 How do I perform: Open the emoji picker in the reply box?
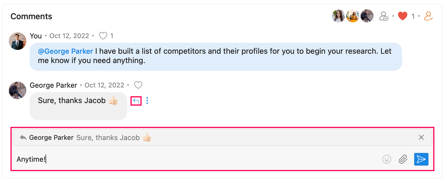(x=386, y=159)
